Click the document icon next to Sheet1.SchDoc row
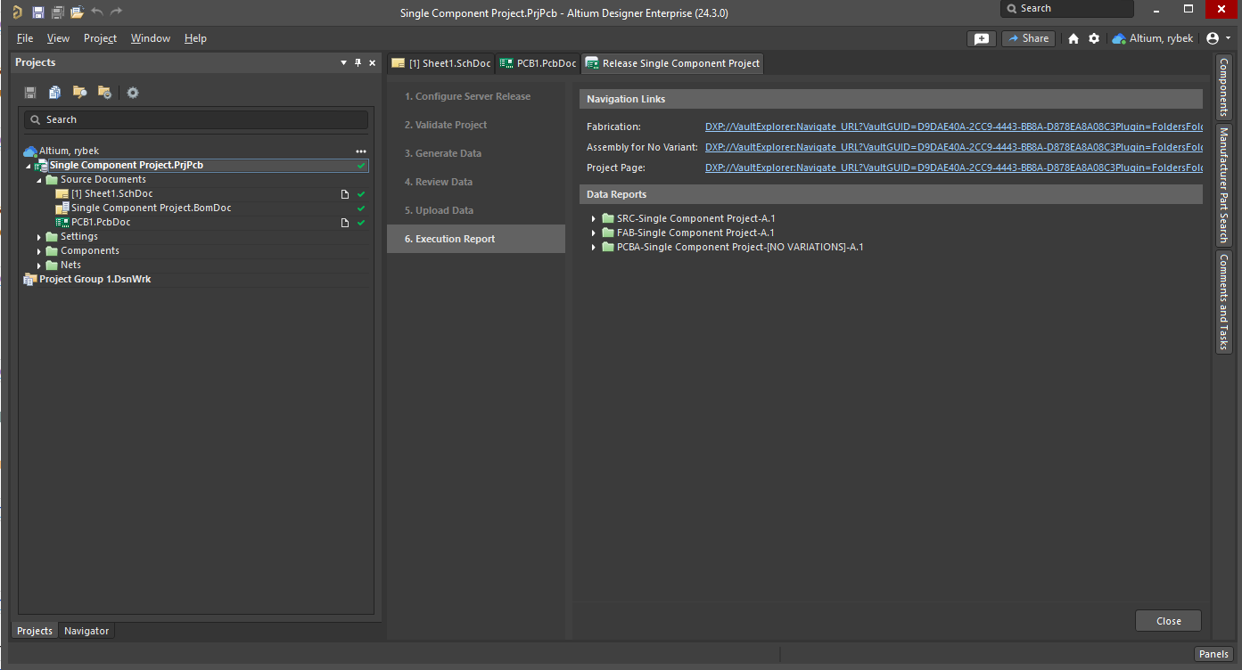Image resolution: width=1242 pixels, height=670 pixels. click(344, 194)
